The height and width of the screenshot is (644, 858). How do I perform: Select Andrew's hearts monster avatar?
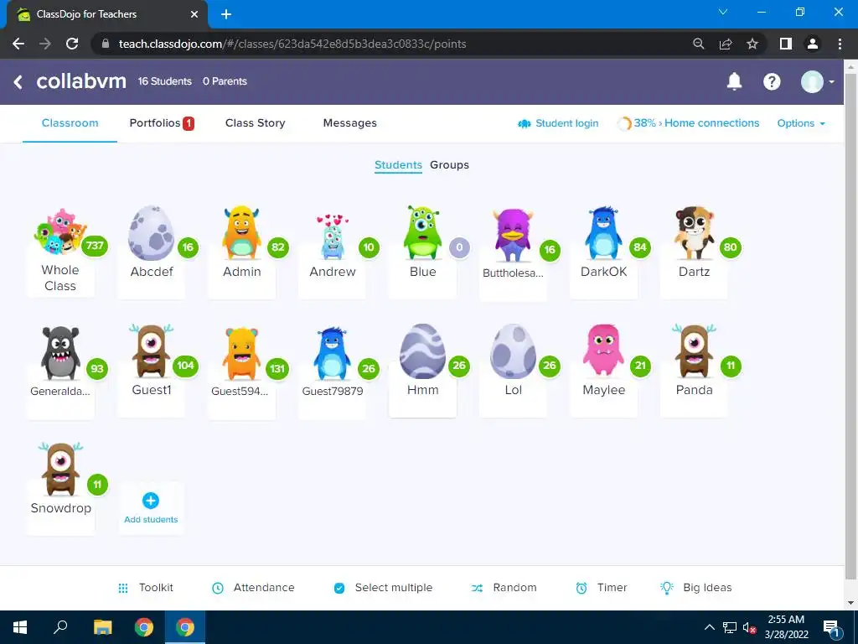click(x=332, y=236)
